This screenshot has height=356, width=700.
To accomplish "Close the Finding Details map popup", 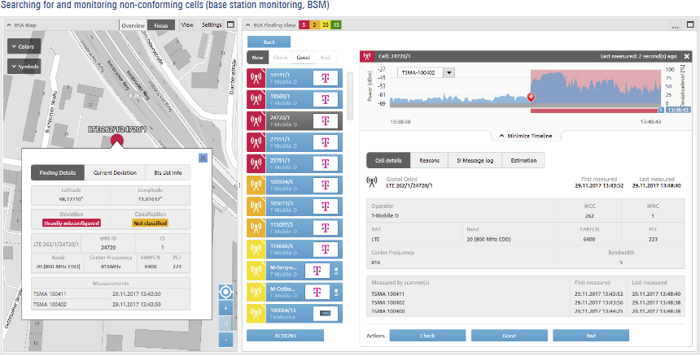I will click(x=203, y=158).
